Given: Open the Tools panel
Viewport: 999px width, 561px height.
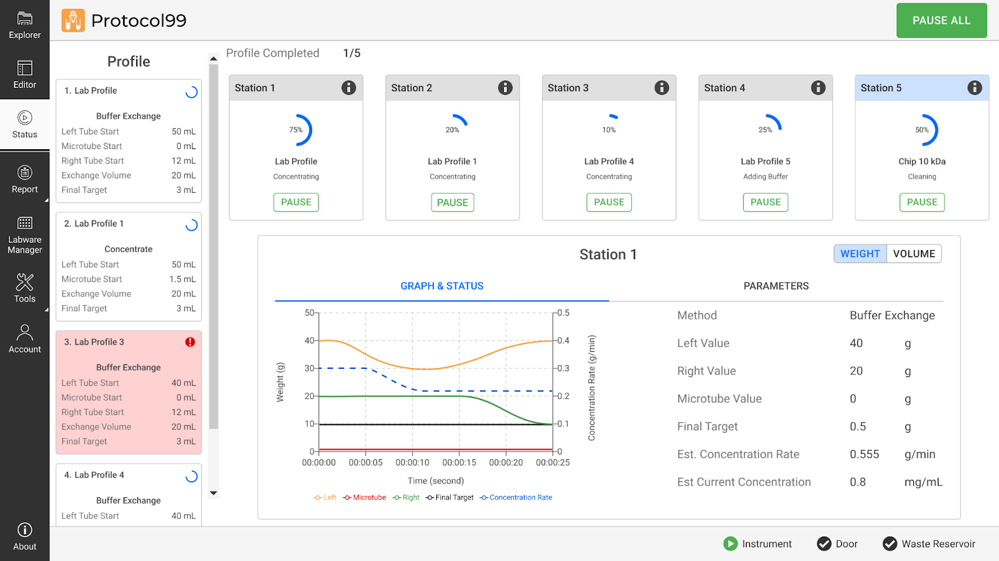Looking at the screenshot, I should 24,288.
